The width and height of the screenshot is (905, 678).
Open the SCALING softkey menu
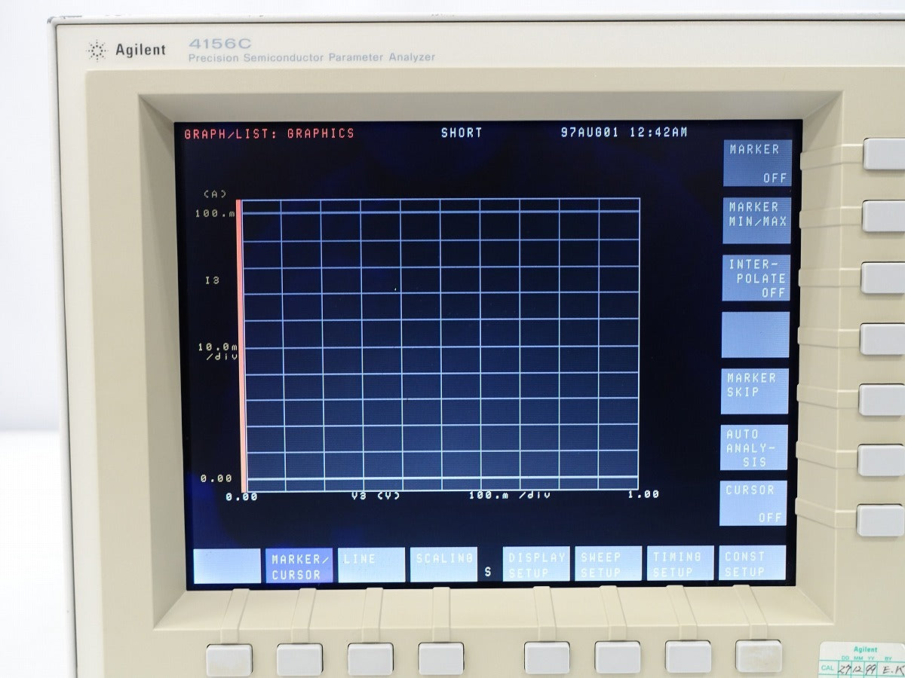(443, 565)
